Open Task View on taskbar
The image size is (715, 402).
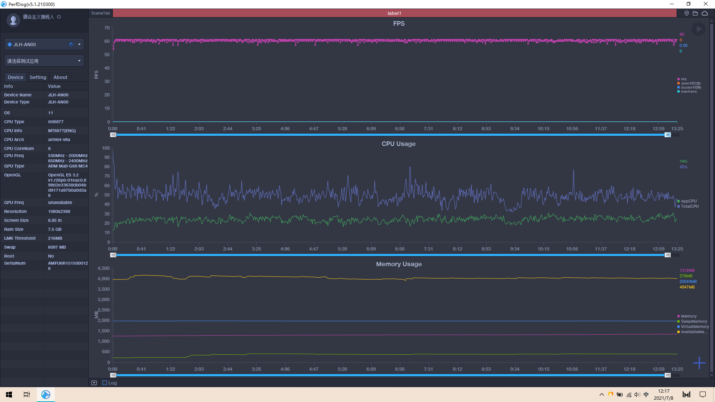[x=27, y=395]
